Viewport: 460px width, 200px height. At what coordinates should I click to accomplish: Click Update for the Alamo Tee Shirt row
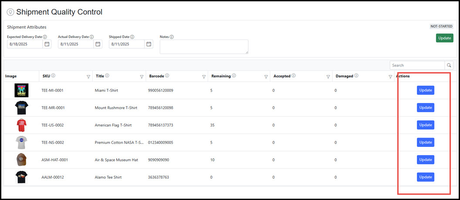[425, 177]
